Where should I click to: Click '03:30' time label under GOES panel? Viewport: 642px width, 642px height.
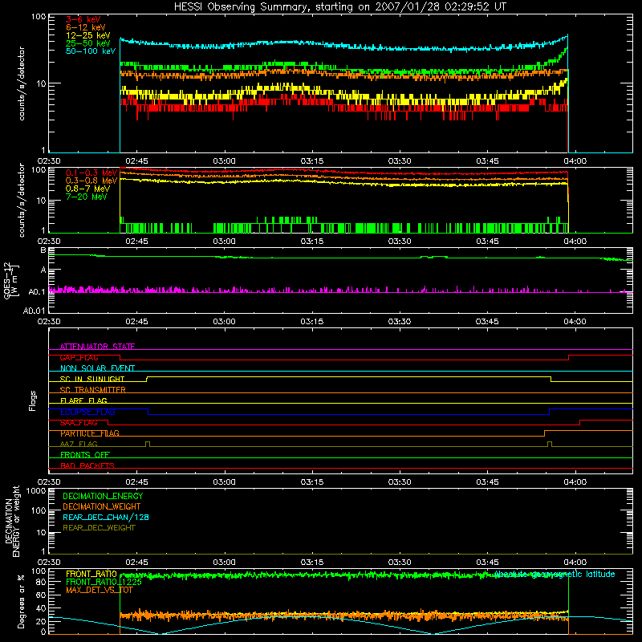coord(400,322)
